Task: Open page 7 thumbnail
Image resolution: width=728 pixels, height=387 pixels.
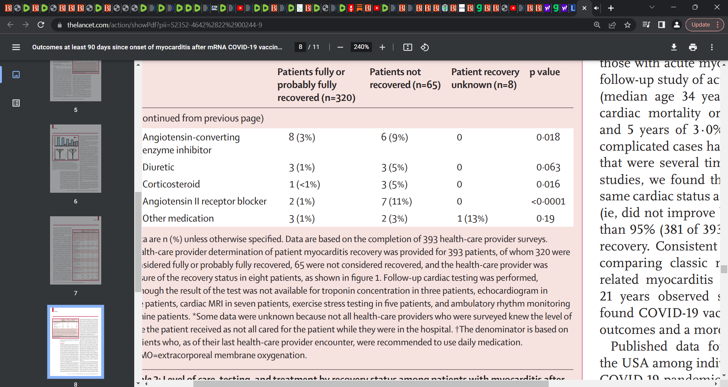Action: [75, 250]
